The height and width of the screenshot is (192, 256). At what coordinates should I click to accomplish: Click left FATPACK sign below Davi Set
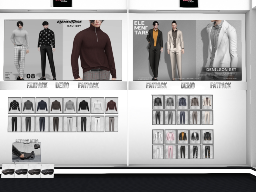tap(37, 85)
